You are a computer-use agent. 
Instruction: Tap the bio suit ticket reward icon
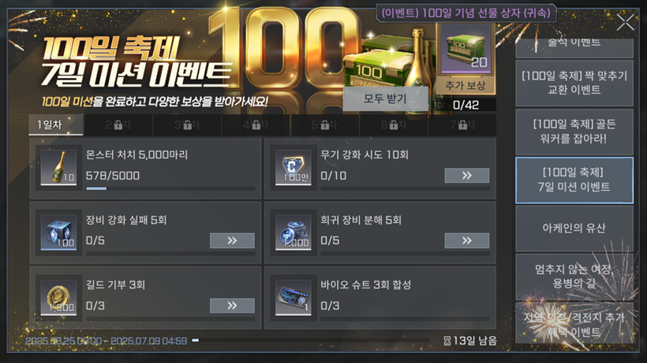click(293, 298)
